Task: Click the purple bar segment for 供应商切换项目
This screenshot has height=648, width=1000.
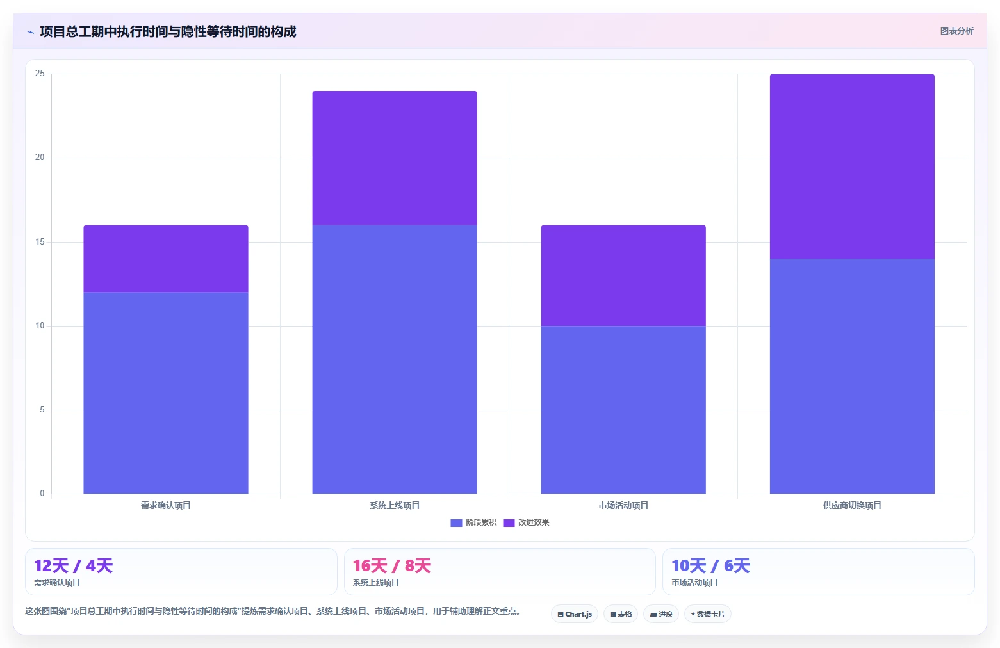Action: click(852, 166)
